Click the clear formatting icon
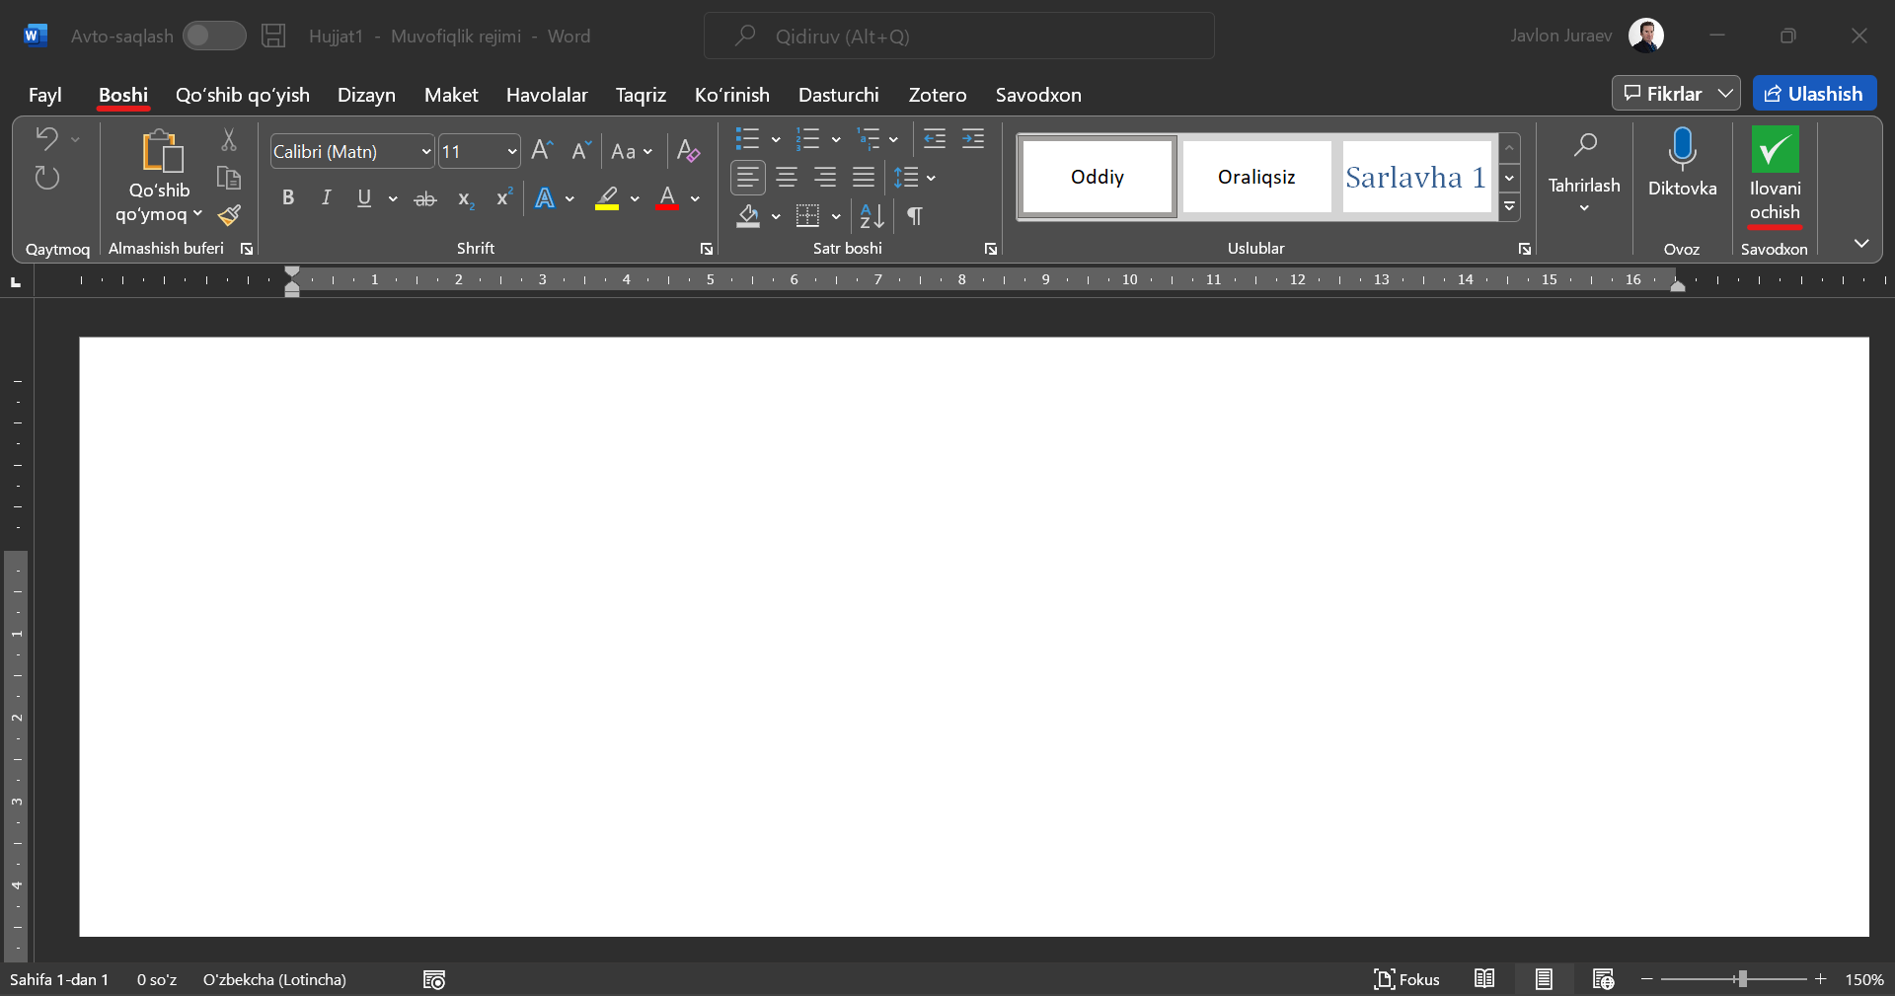The height and width of the screenshot is (996, 1895). (688, 151)
